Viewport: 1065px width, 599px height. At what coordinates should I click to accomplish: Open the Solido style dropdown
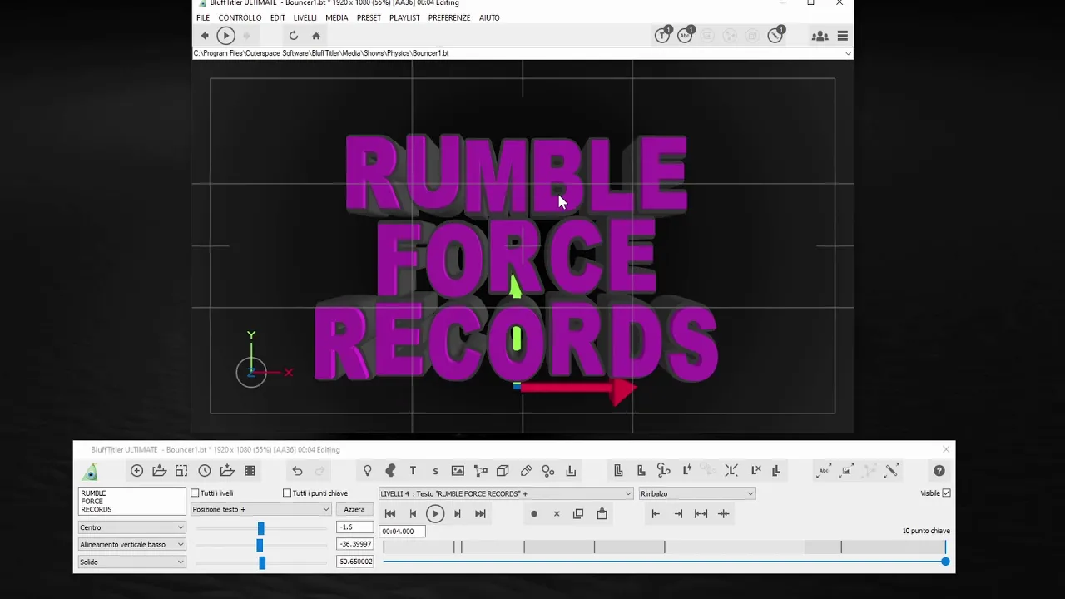coord(131,562)
